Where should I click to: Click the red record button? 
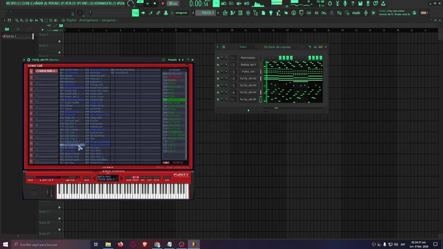point(163,3)
